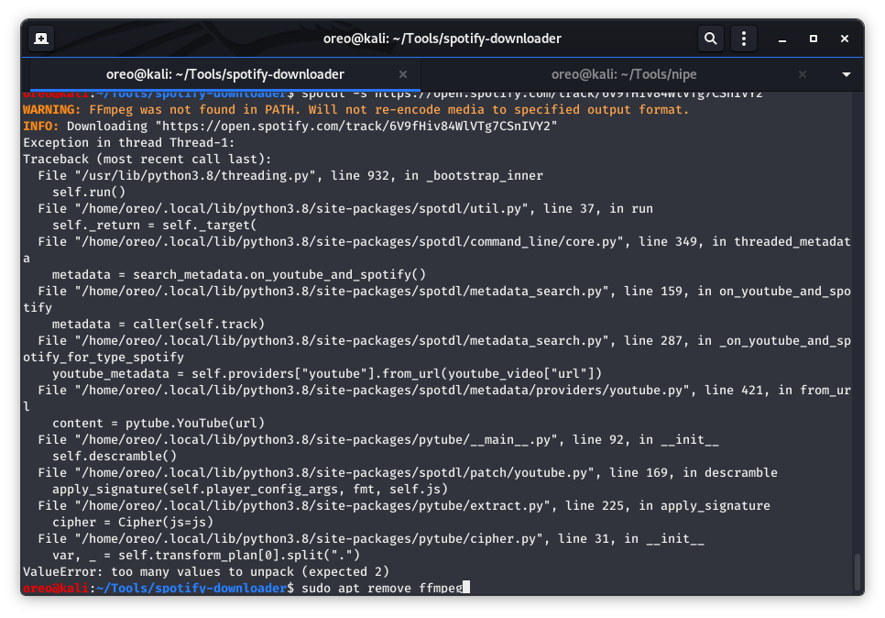Viewport: 885px width, 618px height.
Task: Click the spotdl/util.py file path line
Action: point(345,208)
